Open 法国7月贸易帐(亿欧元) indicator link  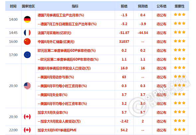click(x=54, y=33)
